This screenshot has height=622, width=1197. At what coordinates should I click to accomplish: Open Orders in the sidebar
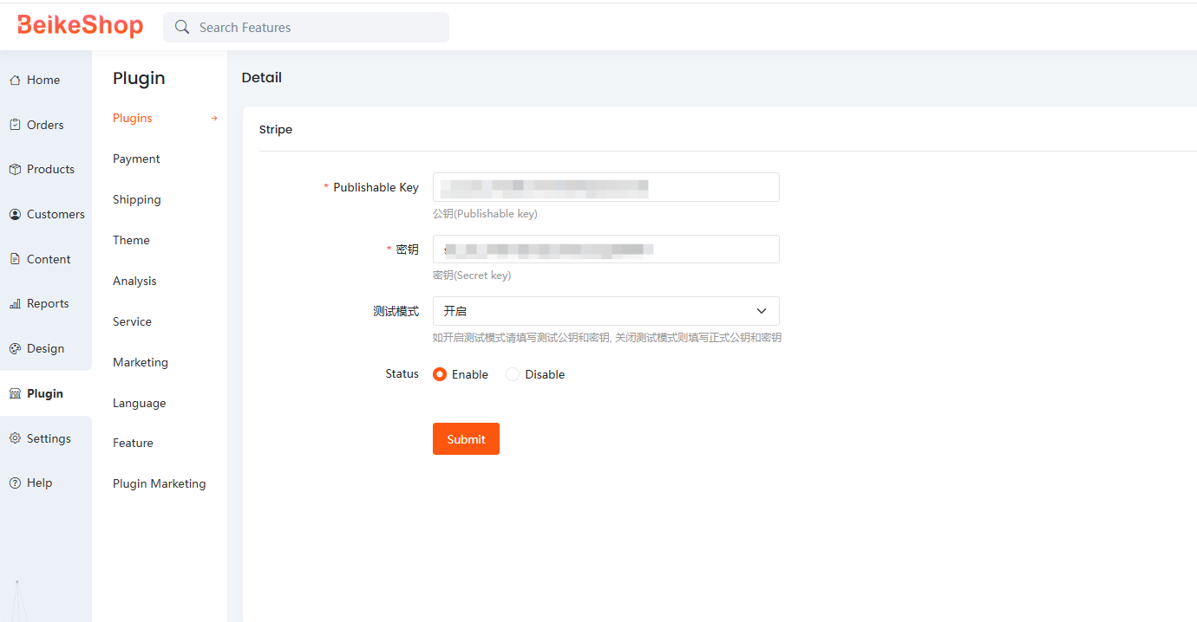pyautogui.click(x=45, y=125)
